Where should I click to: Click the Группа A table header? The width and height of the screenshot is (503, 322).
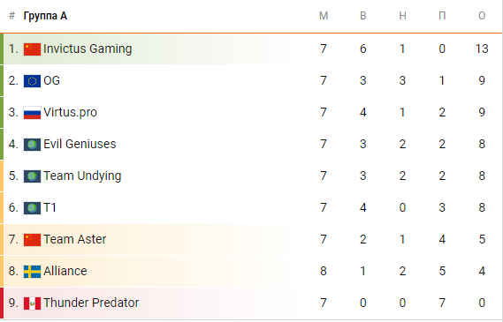click(x=45, y=16)
